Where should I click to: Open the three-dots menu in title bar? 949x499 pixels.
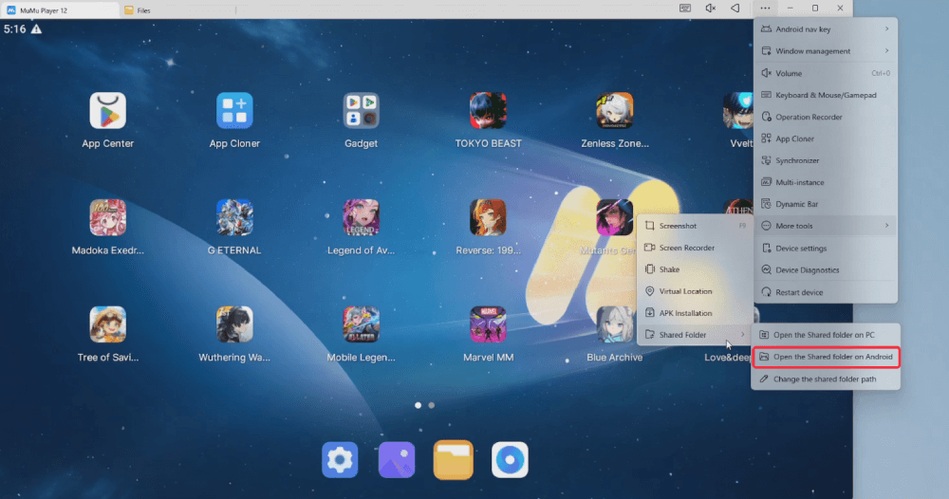[765, 9]
